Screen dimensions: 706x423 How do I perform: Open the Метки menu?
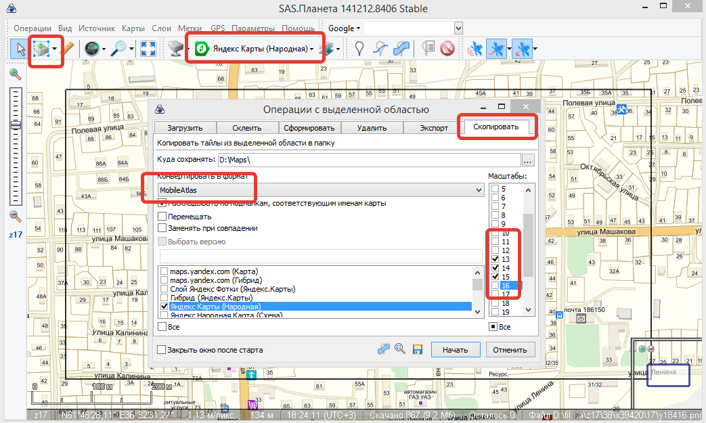(x=190, y=28)
